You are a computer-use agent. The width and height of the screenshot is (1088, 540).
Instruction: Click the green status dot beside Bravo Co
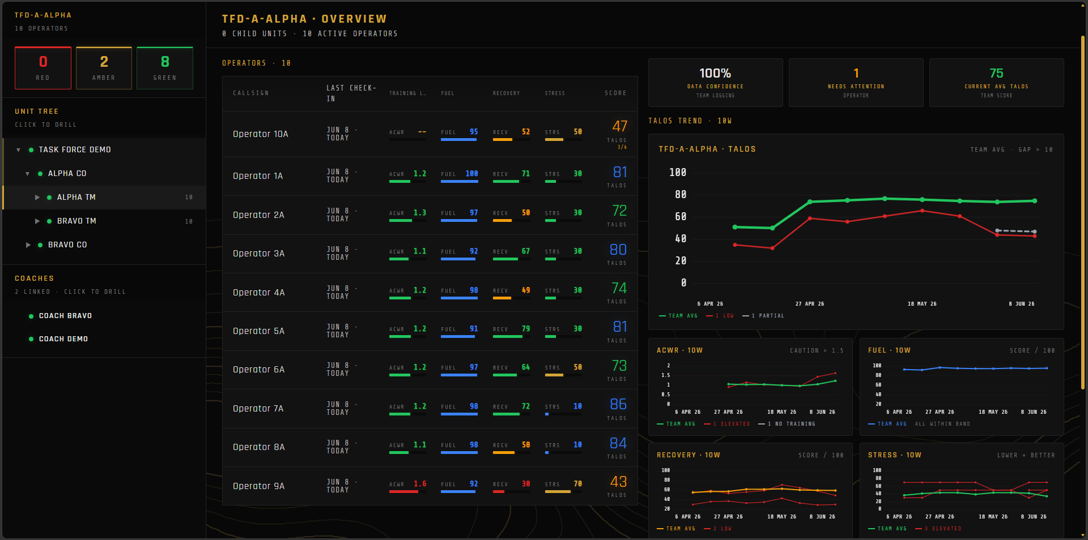[x=40, y=245]
